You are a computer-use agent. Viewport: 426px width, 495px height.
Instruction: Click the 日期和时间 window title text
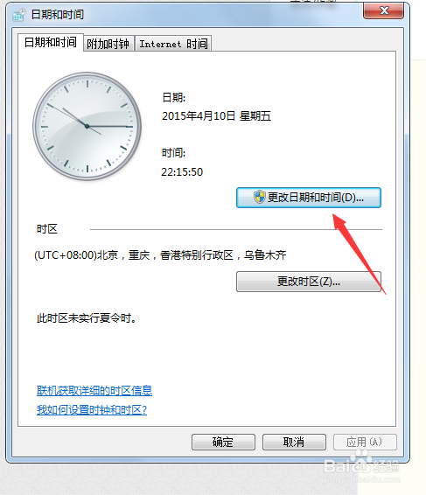(58, 15)
